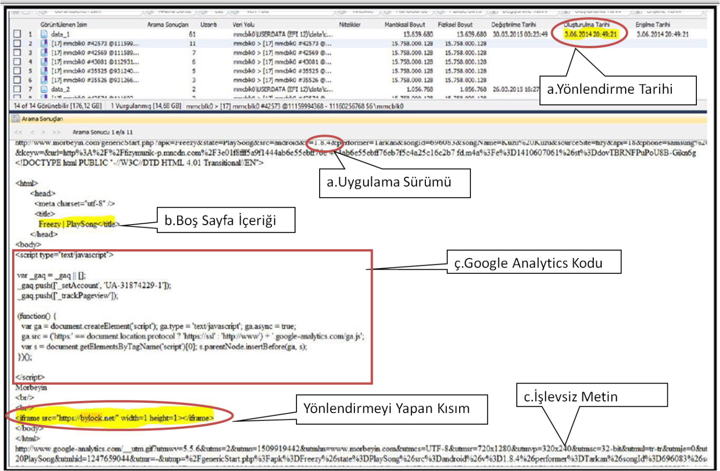This screenshot has width=720, height=471.
Task: Select the '[17] mmcblk0 #43081 @112931...' name
Action: 95,62
